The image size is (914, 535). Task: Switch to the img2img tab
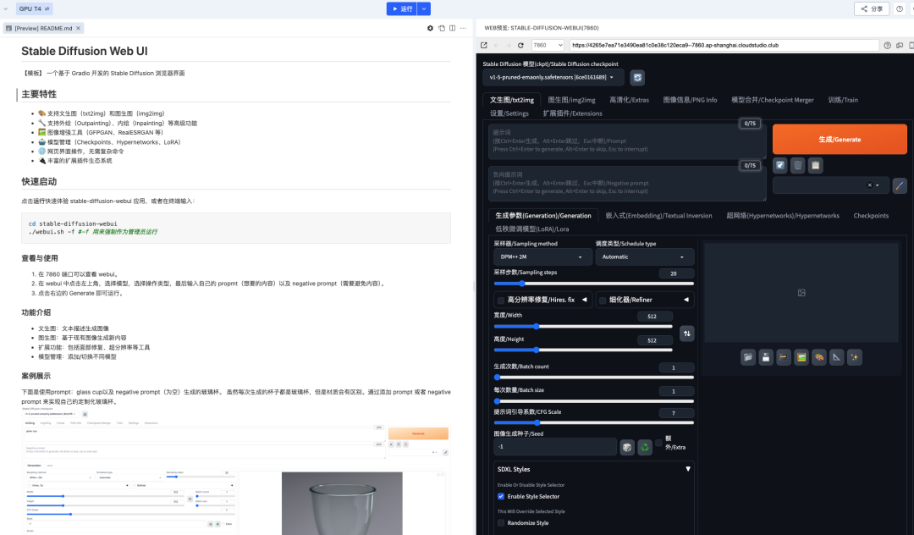click(x=572, y=99)
